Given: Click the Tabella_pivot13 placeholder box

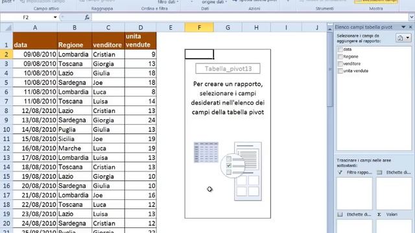Looking at the screenshot, I should [228, 69].
